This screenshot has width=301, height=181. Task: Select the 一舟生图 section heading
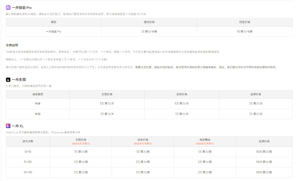(x=19, y=80)
